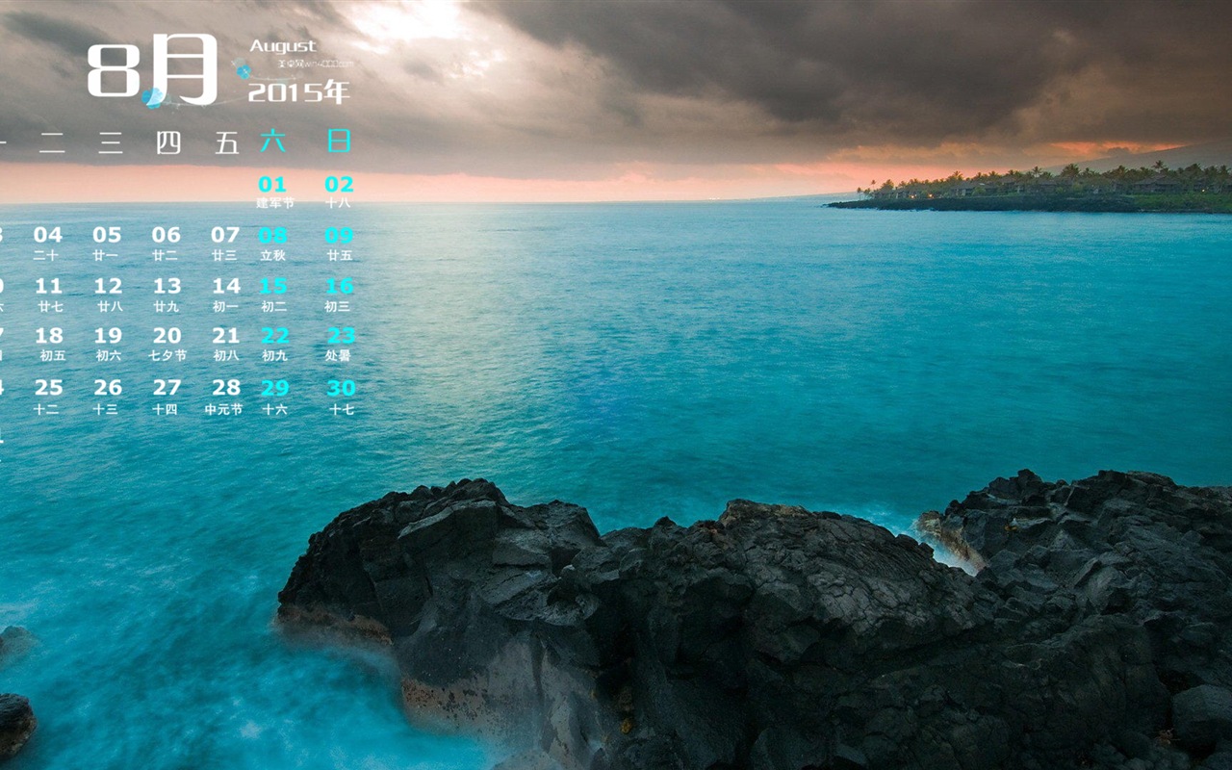Screen dimensions: 1232x770
Task: Click the large 8月 month title
Action: [x=152, y=67]
